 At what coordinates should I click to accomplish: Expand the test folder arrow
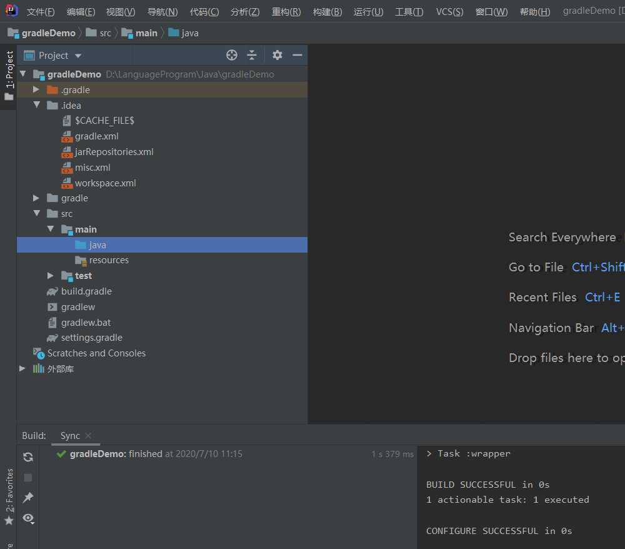[50, 276]
